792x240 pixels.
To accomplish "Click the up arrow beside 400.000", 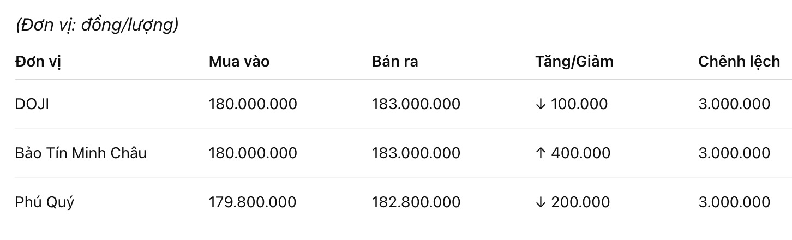I will pos(541,153).
